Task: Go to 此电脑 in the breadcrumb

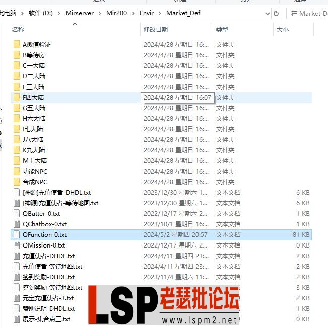Action: pyautogui.click(x=8, y=13)
